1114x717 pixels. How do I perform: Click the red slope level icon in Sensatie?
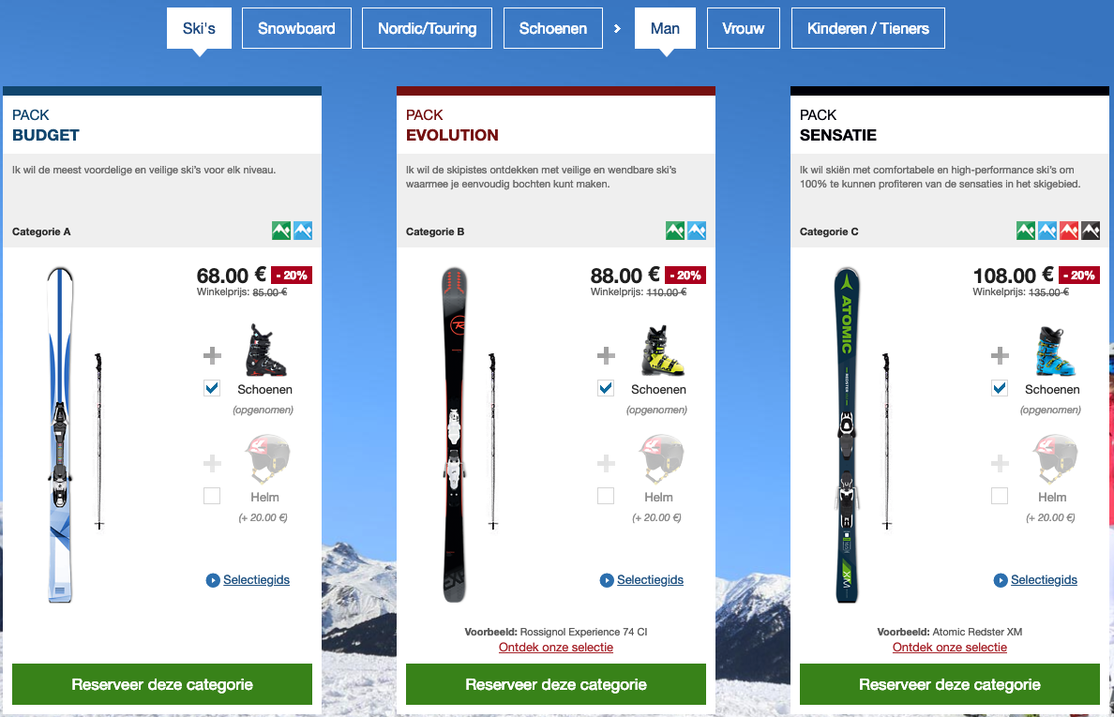1069,231
